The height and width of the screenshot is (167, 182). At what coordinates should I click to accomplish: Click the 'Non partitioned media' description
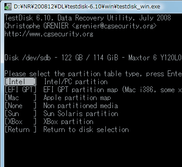tap(81, 105)
